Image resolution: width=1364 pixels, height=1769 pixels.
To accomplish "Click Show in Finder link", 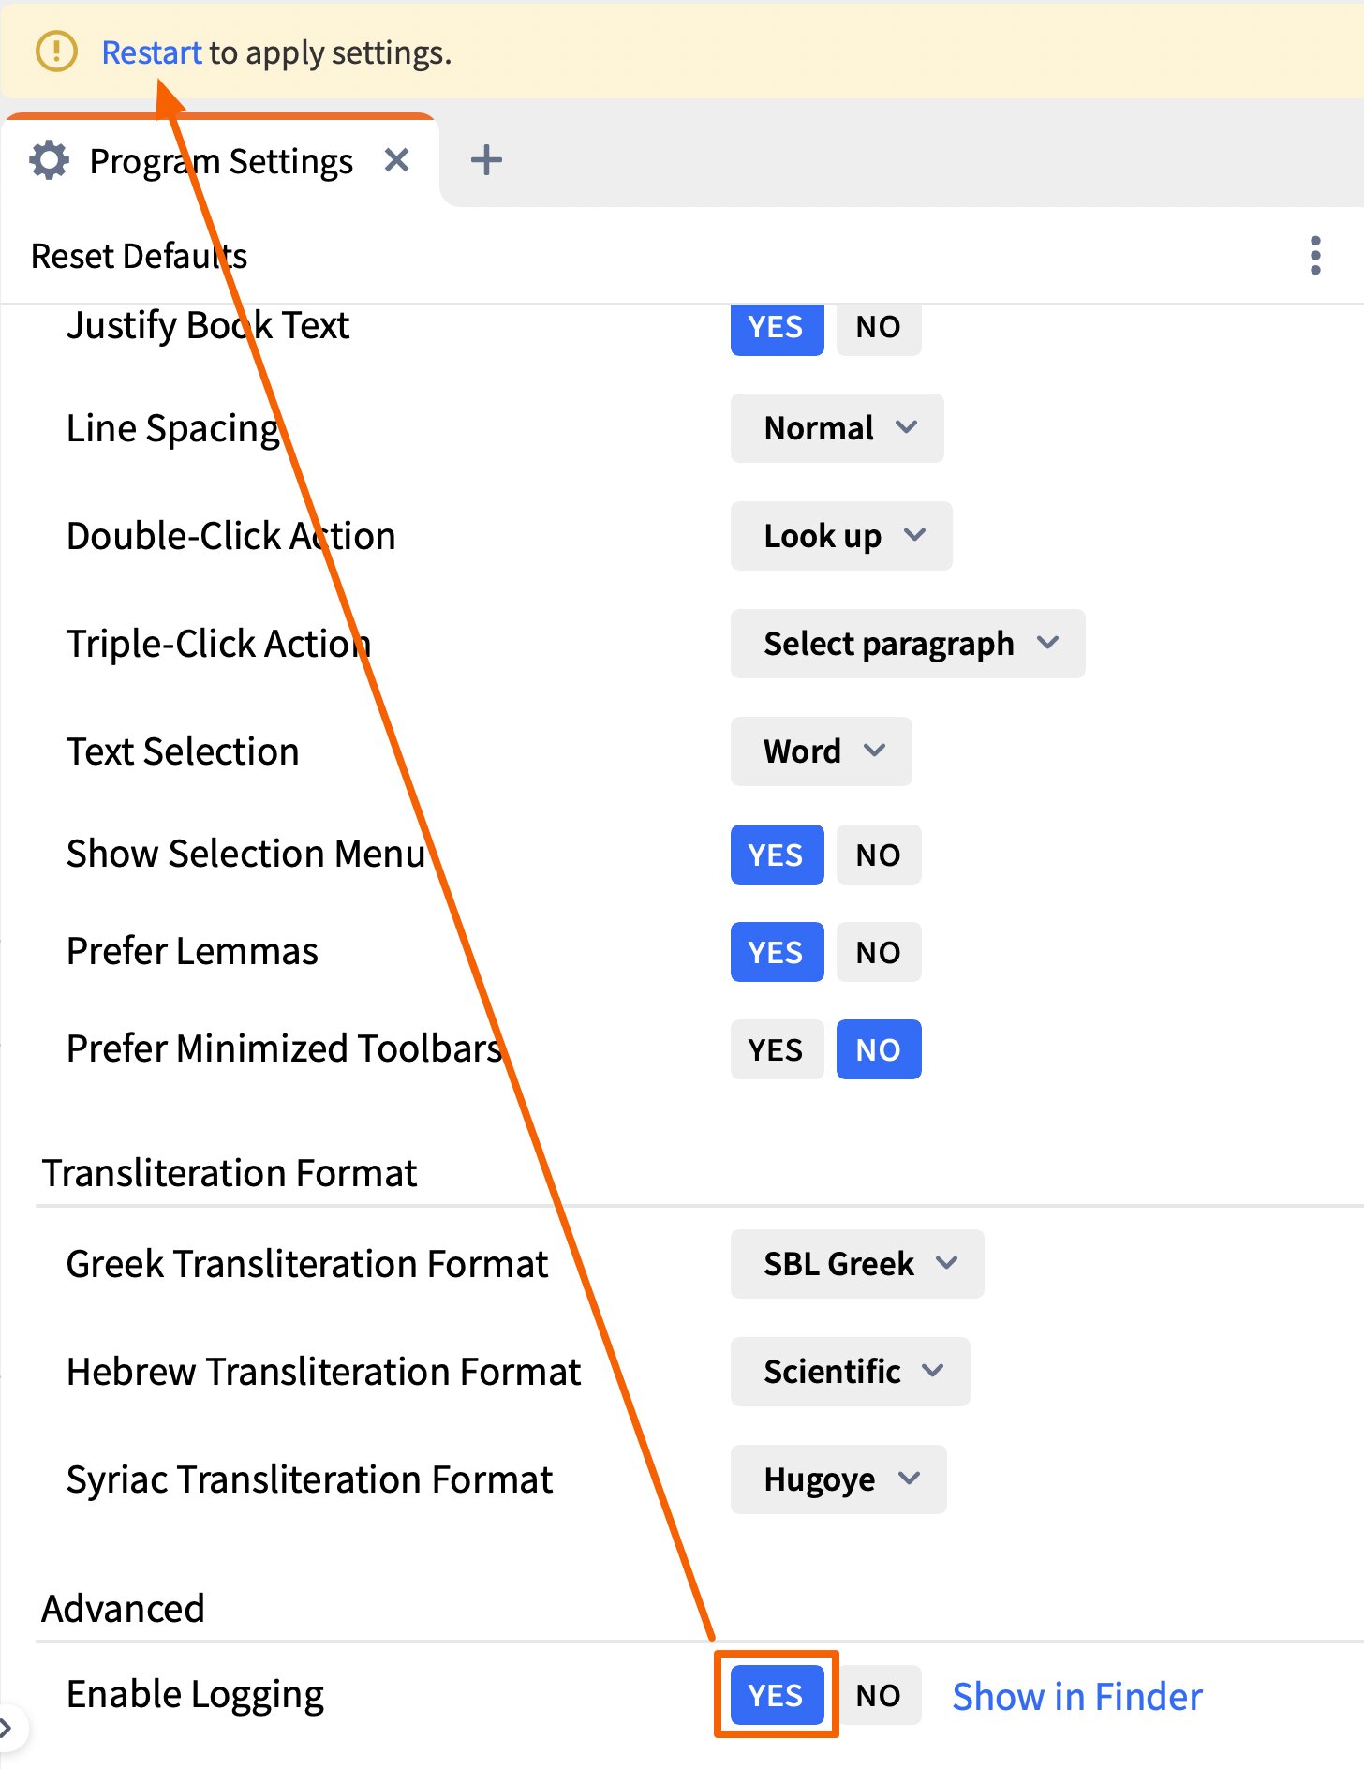I will click(1077, 1696).
